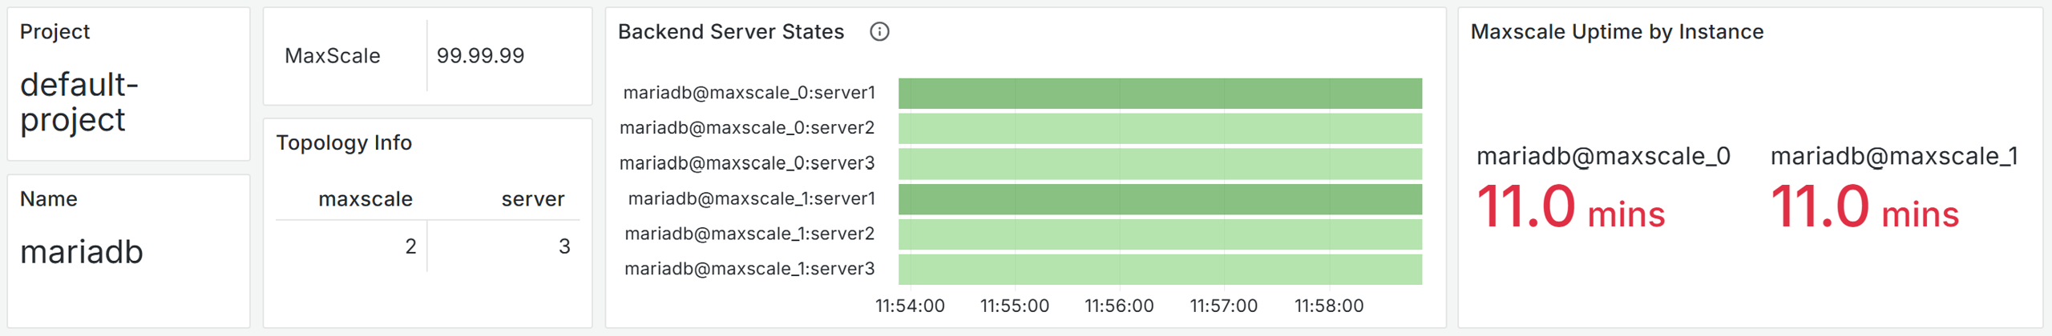Click the 11:56:00 time axis label

point(1119,306)
